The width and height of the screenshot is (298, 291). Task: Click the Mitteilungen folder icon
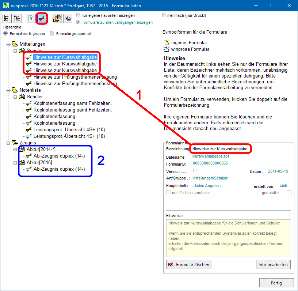tap(15, 44)
